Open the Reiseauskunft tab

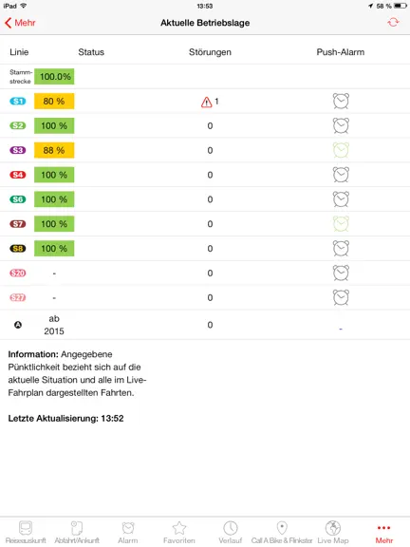pyautogui.click(x=26, y=532)
